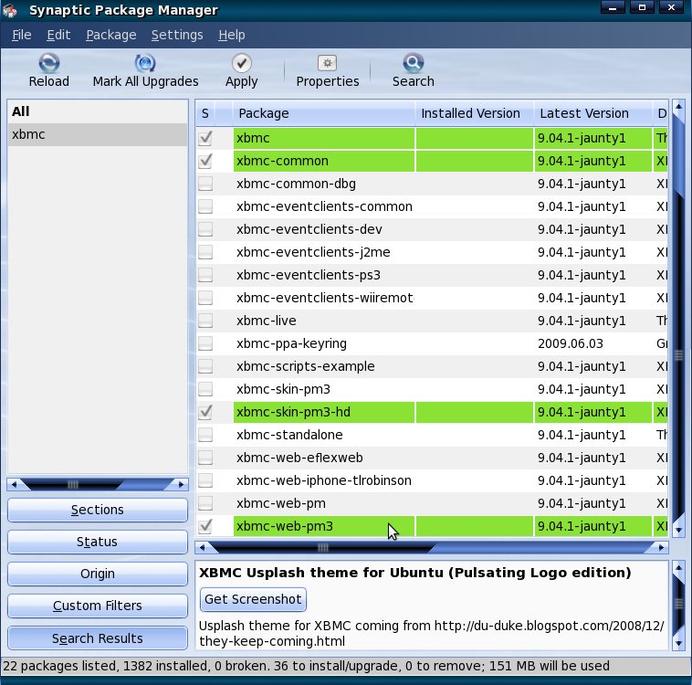692x685 pixels.
Task: Select All in the filter list
Action: 98,111
